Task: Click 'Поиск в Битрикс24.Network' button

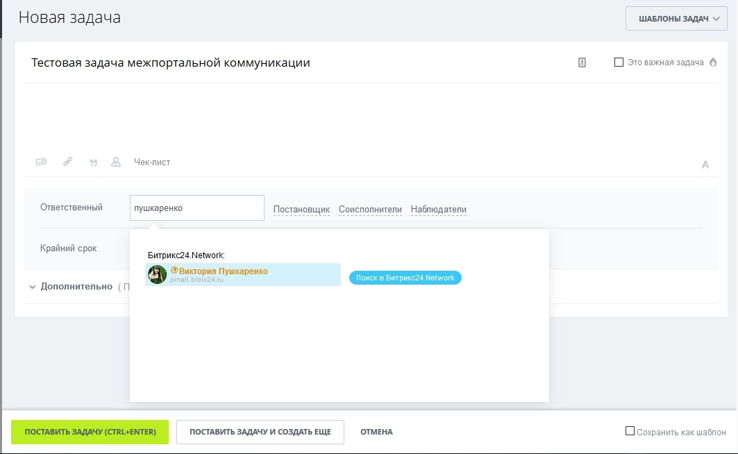Action: (x=405, y=277)
